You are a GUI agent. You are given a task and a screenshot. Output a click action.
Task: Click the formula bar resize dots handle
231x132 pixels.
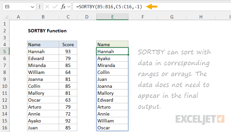coord(40,7)
